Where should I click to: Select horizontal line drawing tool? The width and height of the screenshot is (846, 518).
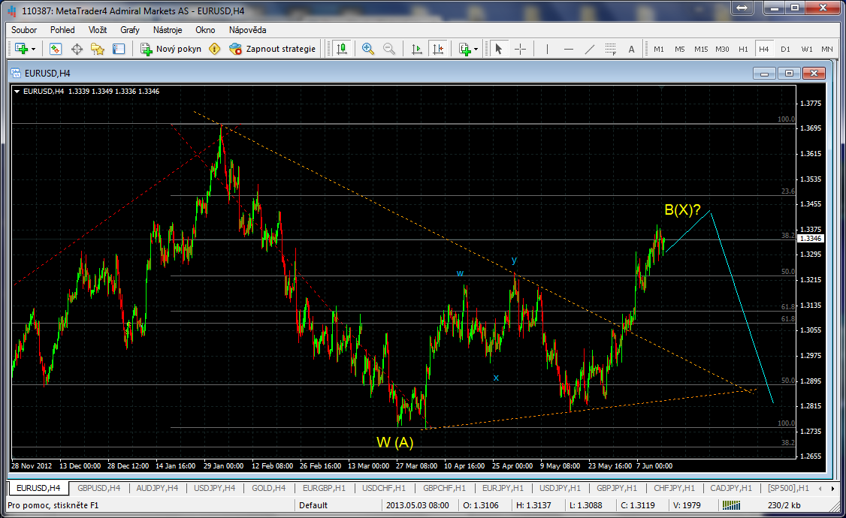tap(569, 49)
